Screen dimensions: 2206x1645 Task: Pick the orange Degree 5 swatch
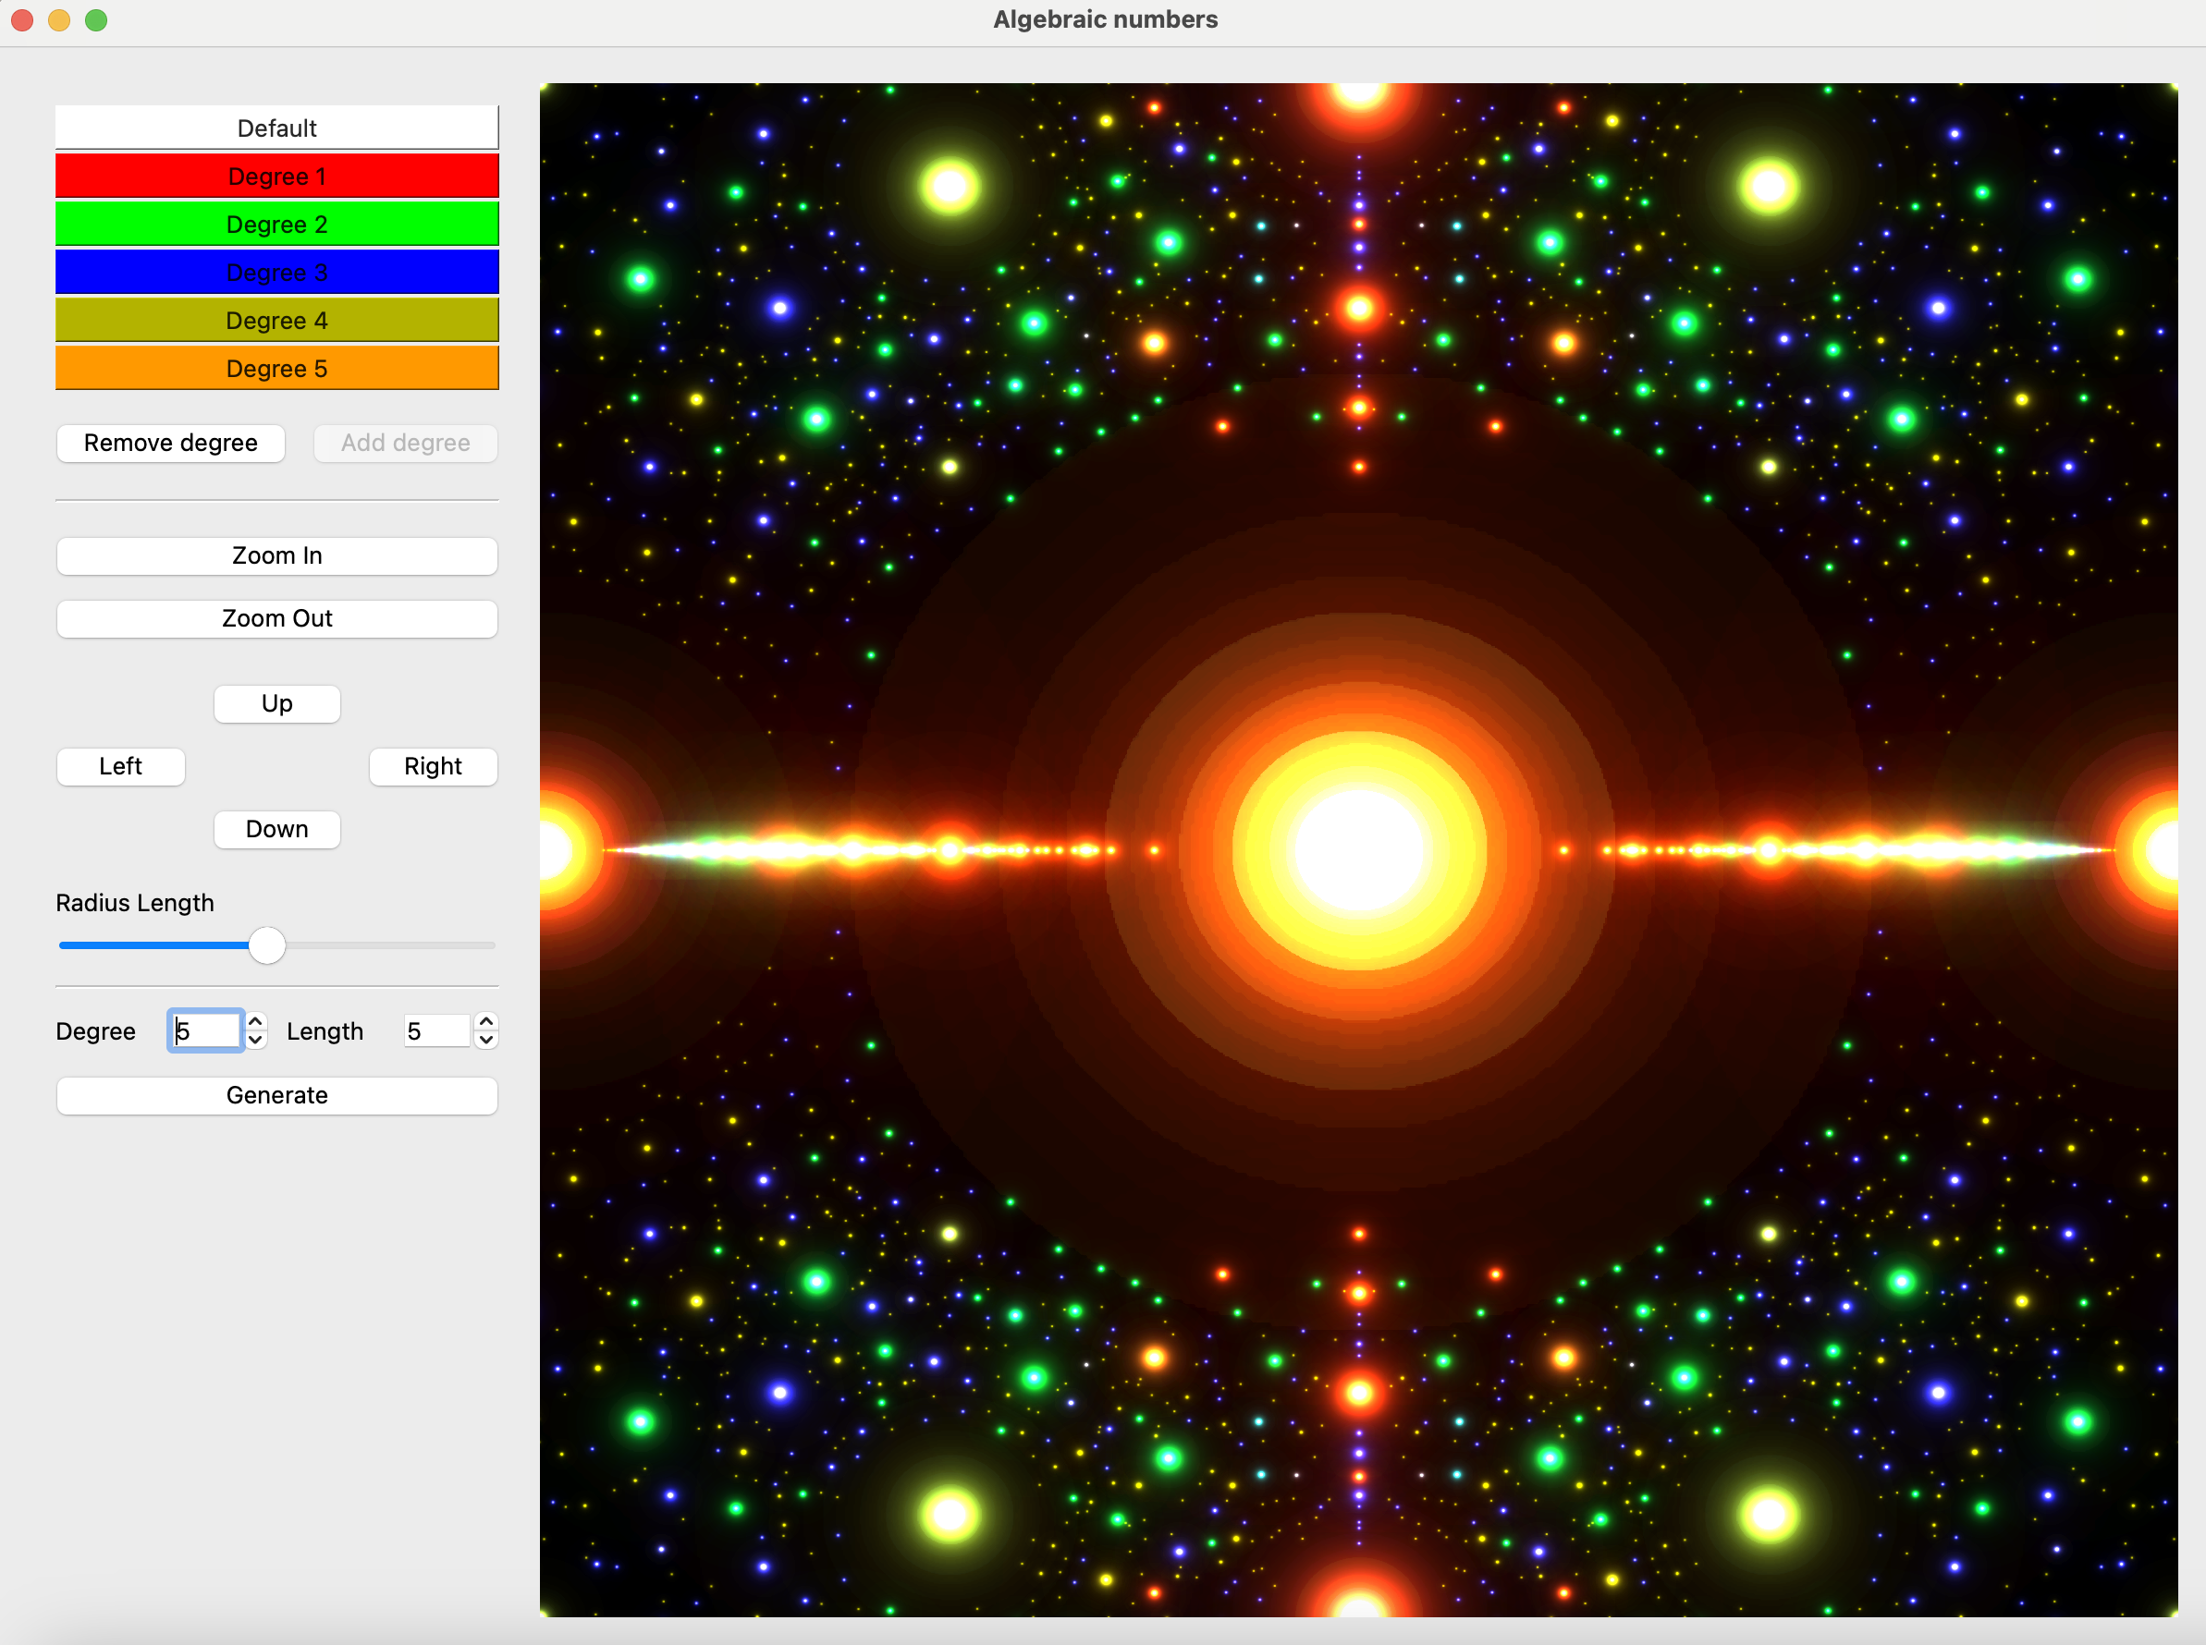[x=276, y=368]
